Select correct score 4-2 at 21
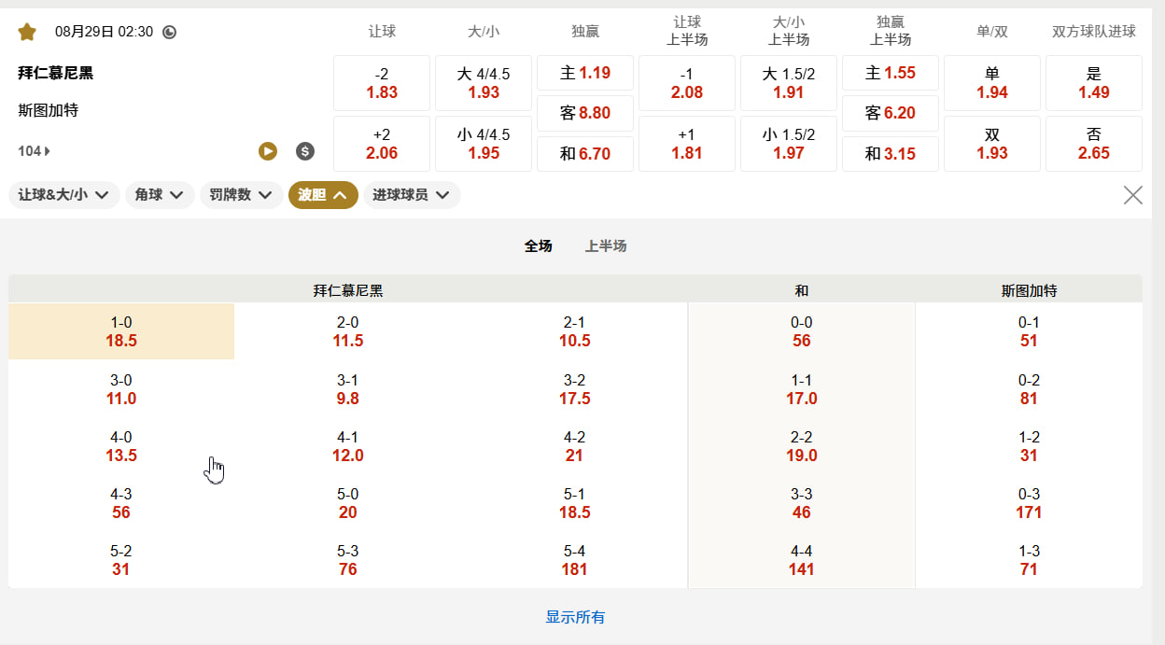1165x645 pixels. coord(575,446)
